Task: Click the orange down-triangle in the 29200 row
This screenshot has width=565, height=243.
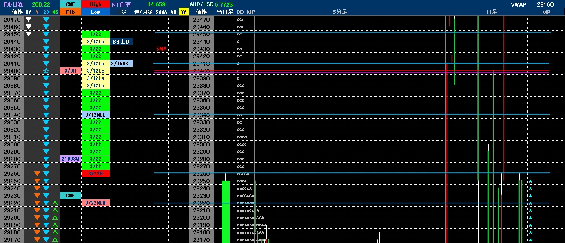Action: pos(37,217)
